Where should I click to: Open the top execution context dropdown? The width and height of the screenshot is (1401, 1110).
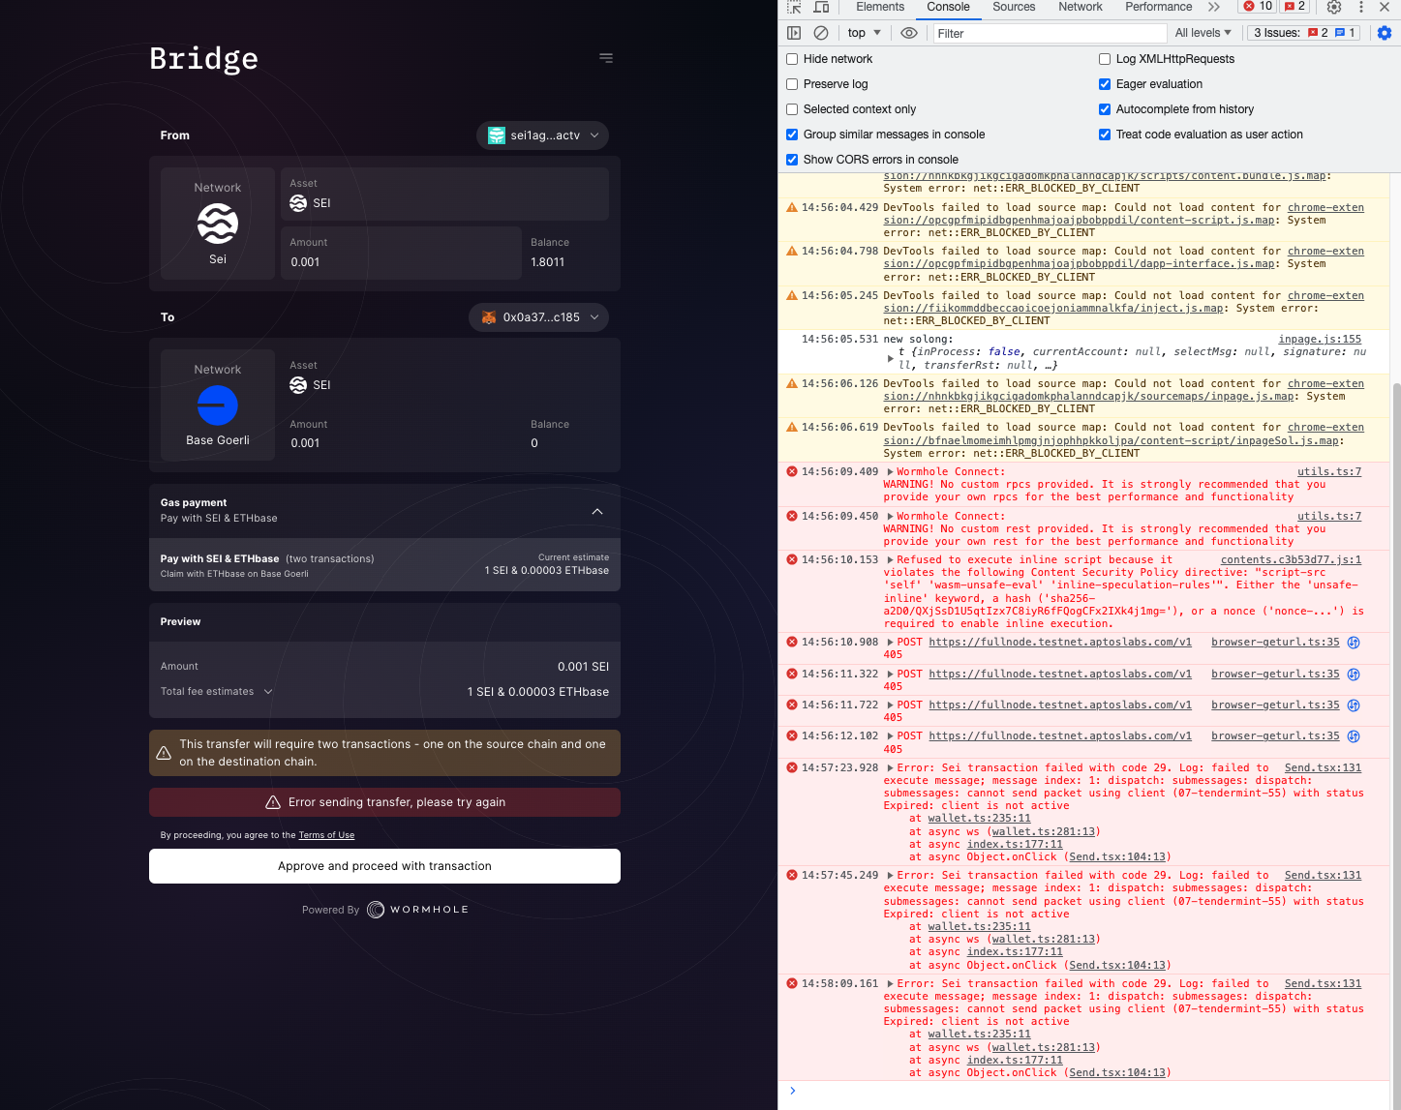tap(863, 32)
